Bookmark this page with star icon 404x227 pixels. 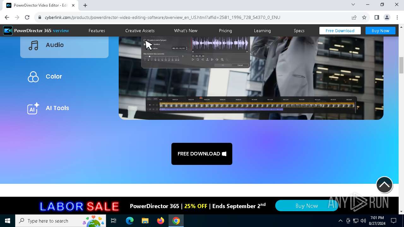tap(364, 17)
